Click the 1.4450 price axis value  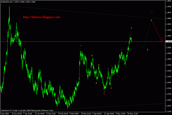pos(169,18)
